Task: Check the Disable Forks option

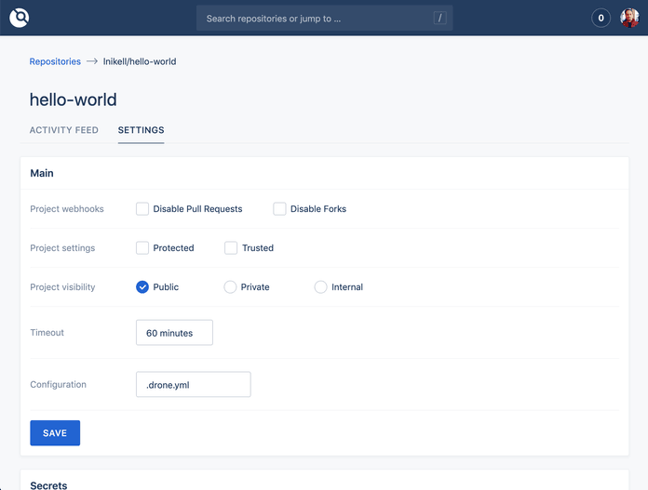Action: tap(279, 209)
